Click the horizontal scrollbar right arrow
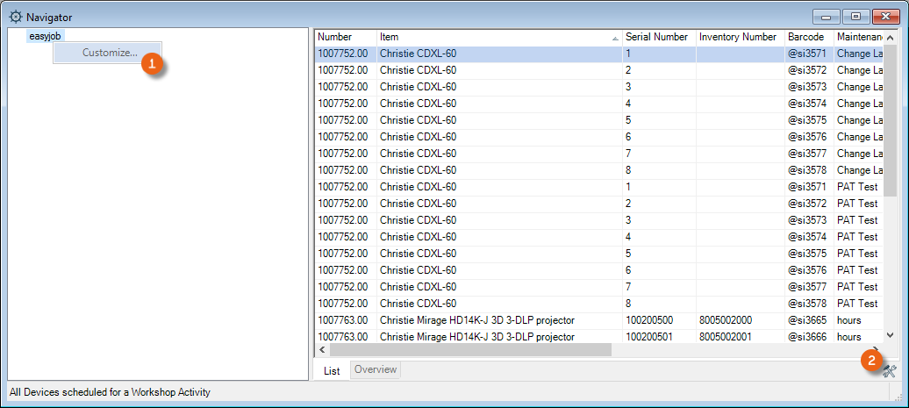This screenshot has height=408, width=909. click(875, 349)
